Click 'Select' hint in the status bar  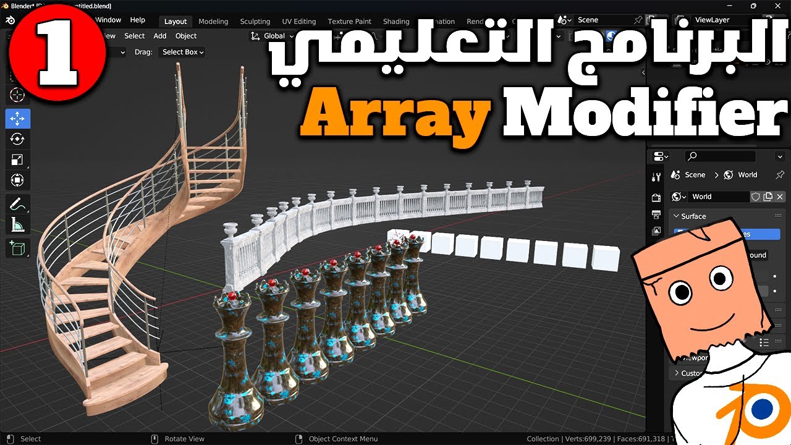(x=30, y=439)
